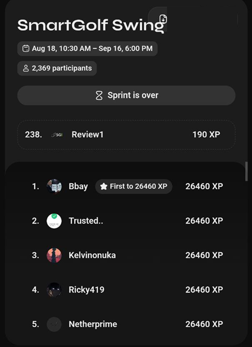This screenshot has width=252, height=347.
Task: Click the Aug 18 – Sep 16 date range
Action: (x=87, y=48)
